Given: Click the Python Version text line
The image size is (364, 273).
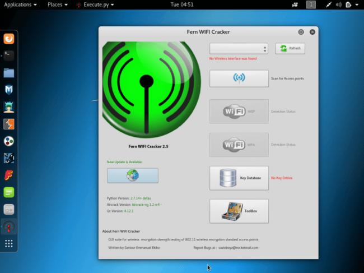Looking at the screenshot, I should coord(129,198).
